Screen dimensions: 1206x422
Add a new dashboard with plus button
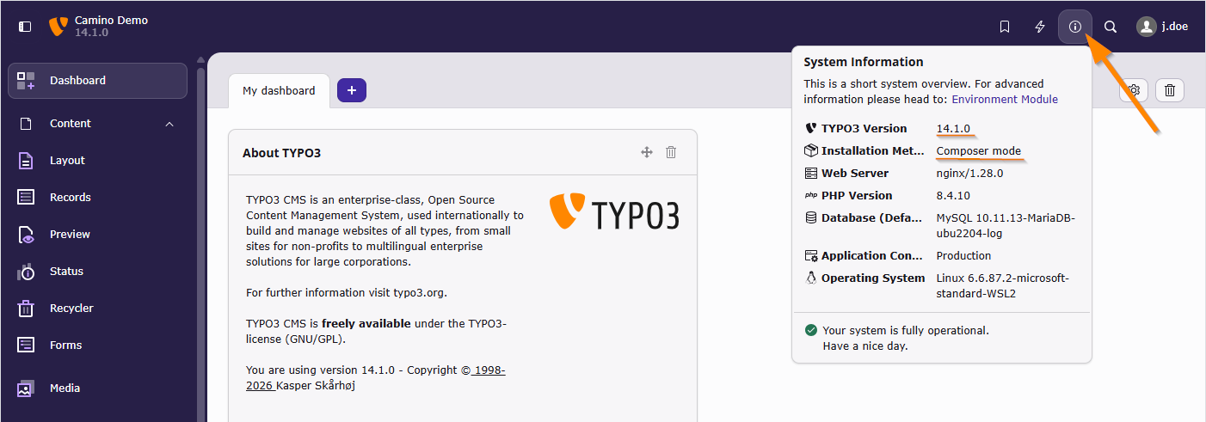point(352,90)
